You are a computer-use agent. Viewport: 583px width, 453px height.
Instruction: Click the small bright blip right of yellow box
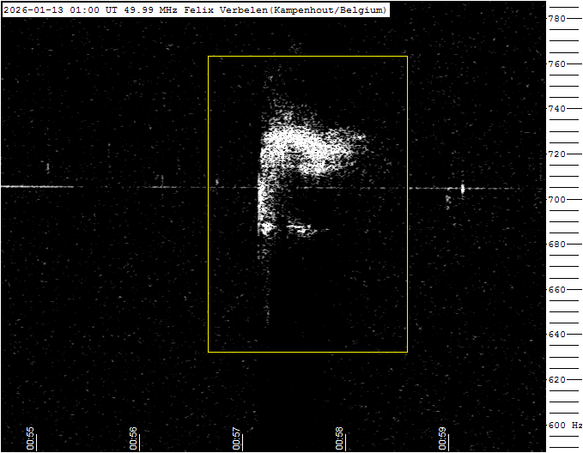click(463, 189)
